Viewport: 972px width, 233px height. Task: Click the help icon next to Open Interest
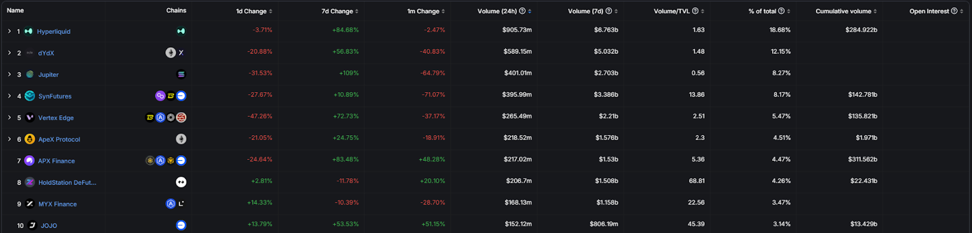pos(954,11)
